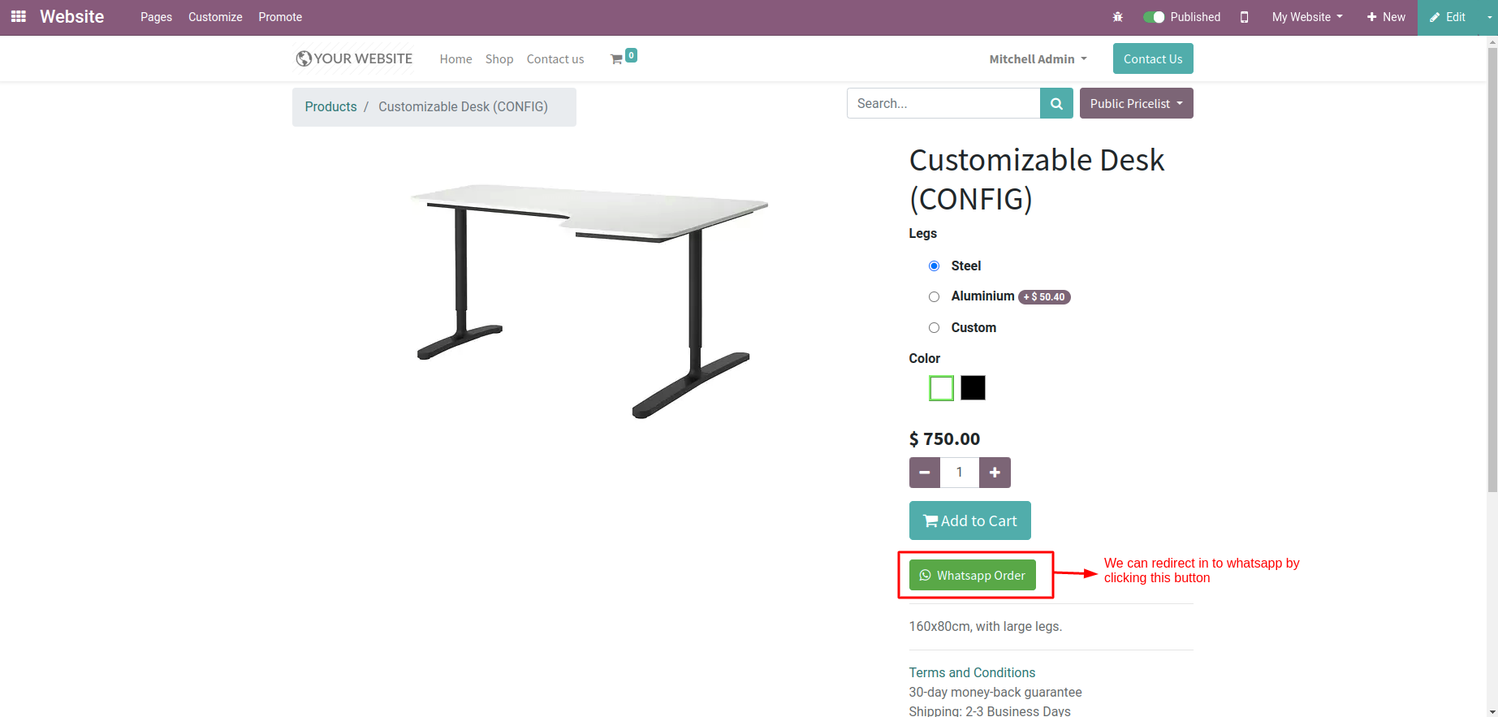Select the Aluminium legs option
The image size is (1498, 717).
[935, 297]
